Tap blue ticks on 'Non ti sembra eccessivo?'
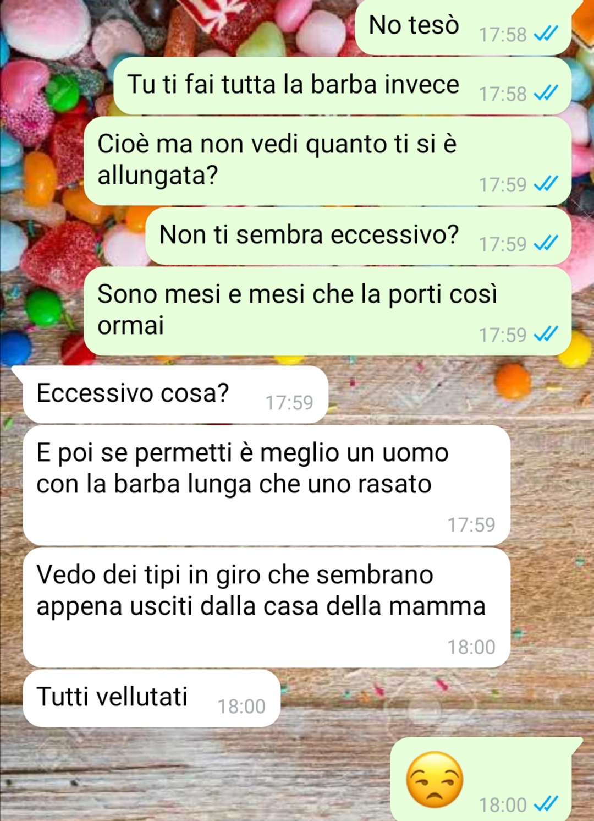 (546, 243)
